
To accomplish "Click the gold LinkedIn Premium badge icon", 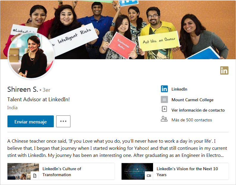I will tap(224, 70).
